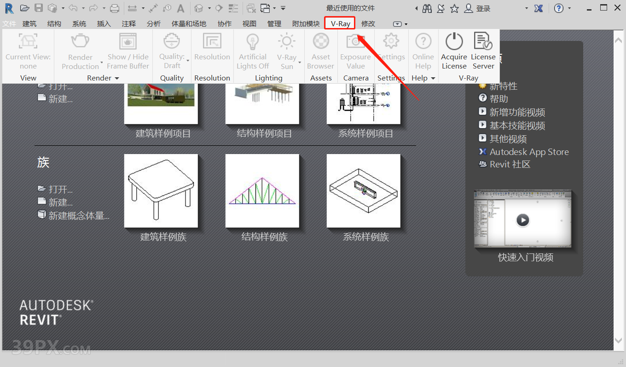Click the Open folder icon in quick access toolbar
The width and height of the screenshot is (626, 367).
point(25,8)
